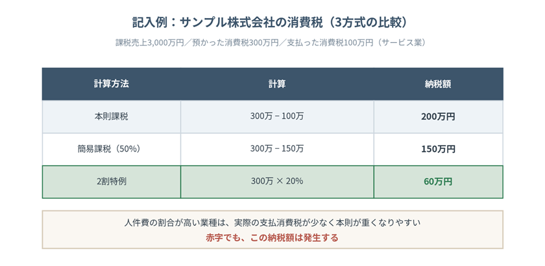
Task: Click the red text 赤字でも、この納税額は発生する
Action: click(272, 238)
